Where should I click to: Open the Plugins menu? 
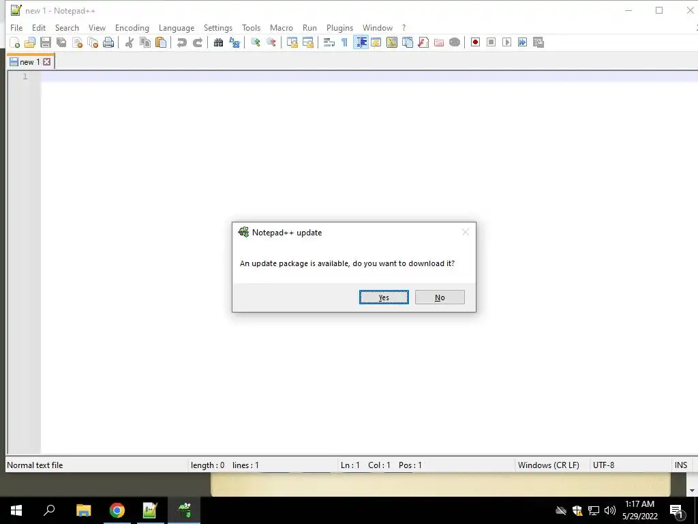pos(339,27)
